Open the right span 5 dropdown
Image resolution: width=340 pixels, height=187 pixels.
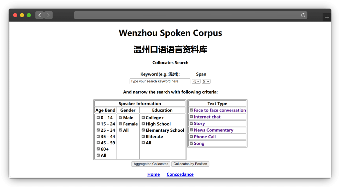[x=206, y=81]
